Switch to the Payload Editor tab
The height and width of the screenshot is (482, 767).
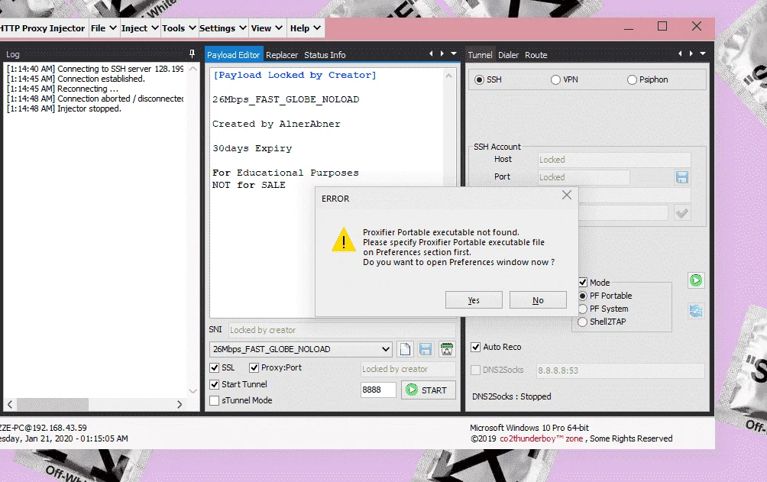(x=233, y=55)
